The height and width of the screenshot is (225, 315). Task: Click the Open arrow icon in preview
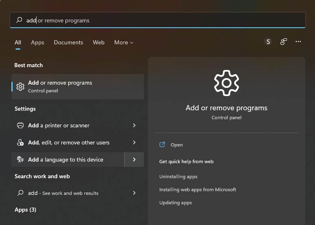point(162,144)
